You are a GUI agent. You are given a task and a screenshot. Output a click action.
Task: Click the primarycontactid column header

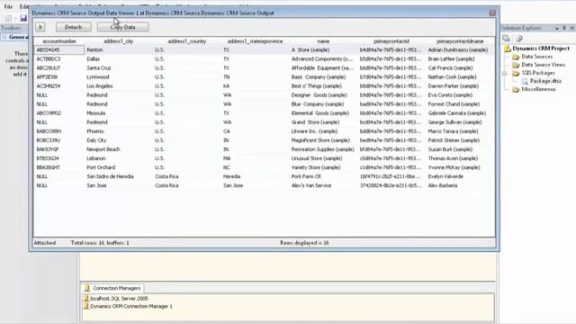click(x=391, y=41)
